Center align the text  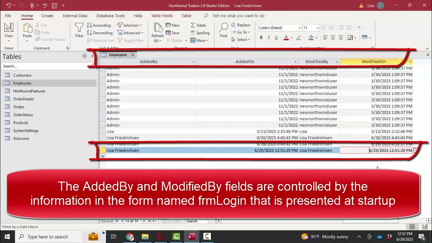(333, 37)
